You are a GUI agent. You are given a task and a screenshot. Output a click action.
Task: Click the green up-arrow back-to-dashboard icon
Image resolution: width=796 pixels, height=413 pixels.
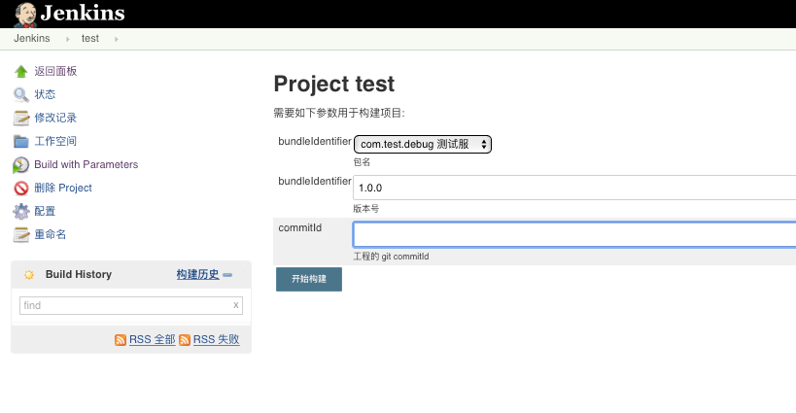click(x=20, y=71)
